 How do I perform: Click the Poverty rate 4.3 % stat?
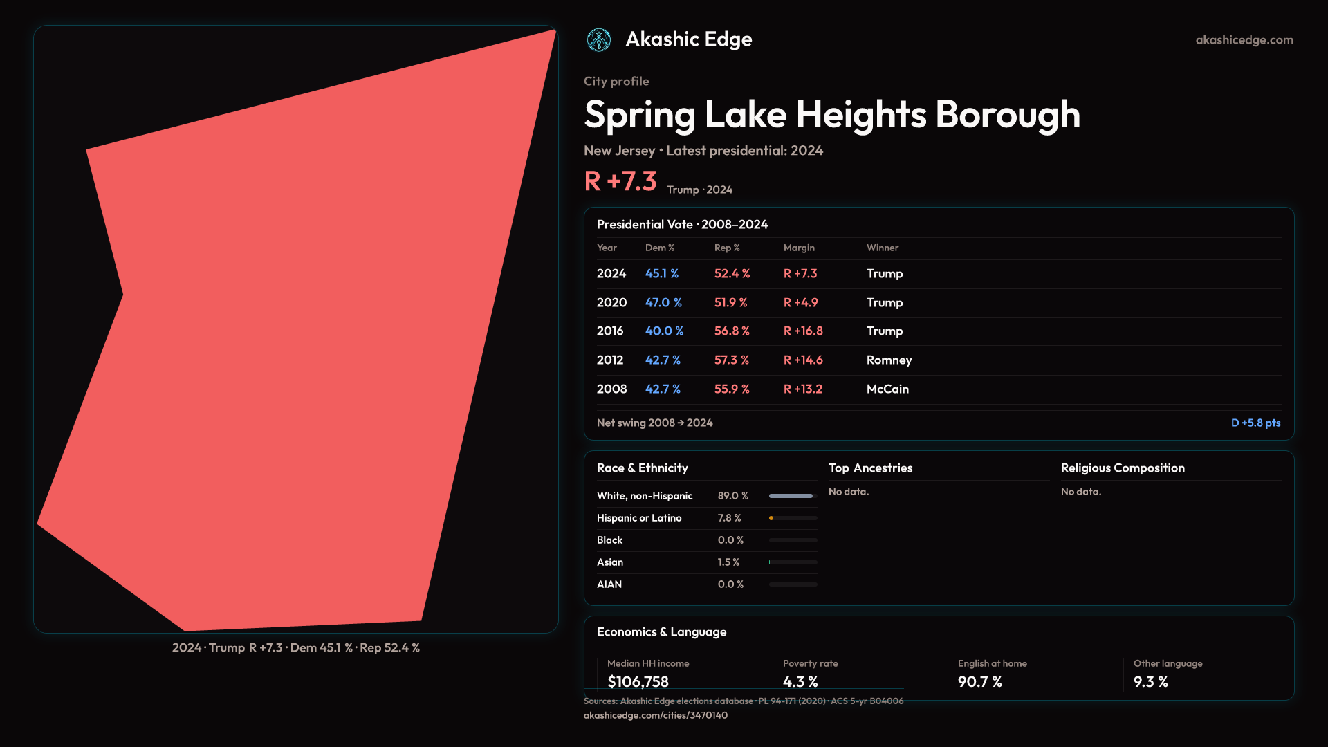(800, 681)
